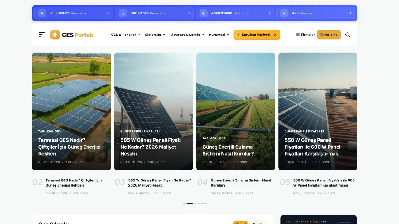The image size is (399, 224).
Task: Click author GULER. EDİTÖR under list item 02
Action: [56, 193]
